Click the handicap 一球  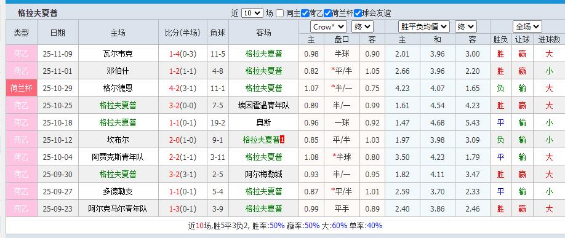click(342, 123)
